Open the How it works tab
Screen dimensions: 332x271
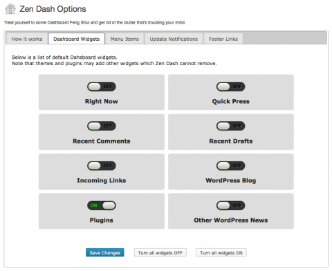pyautogui.click(x=27, y=39)
